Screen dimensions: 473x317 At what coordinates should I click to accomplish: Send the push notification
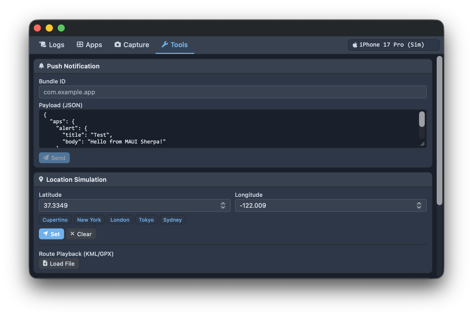coord(54,158)
